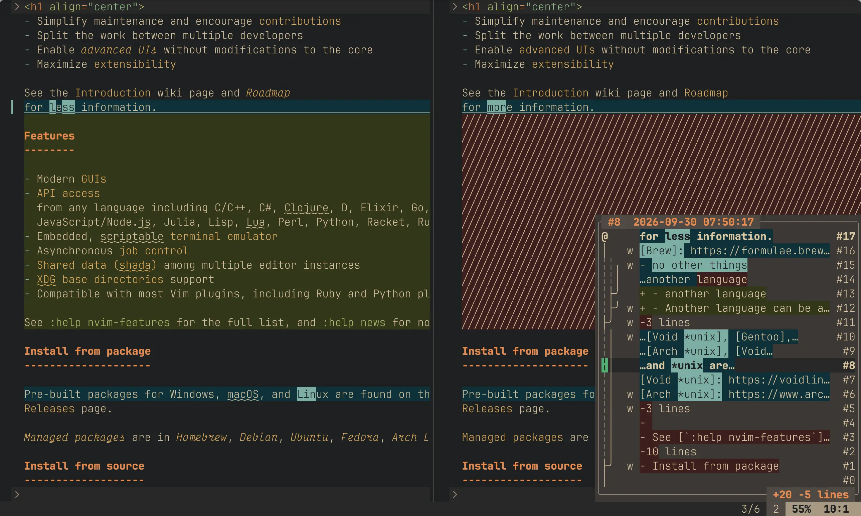Select undo entry #17 'for less information.'

coord(728,236)
